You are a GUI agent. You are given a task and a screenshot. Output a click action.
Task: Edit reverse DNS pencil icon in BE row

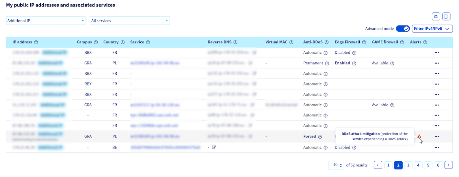click(x=214, y=148)
